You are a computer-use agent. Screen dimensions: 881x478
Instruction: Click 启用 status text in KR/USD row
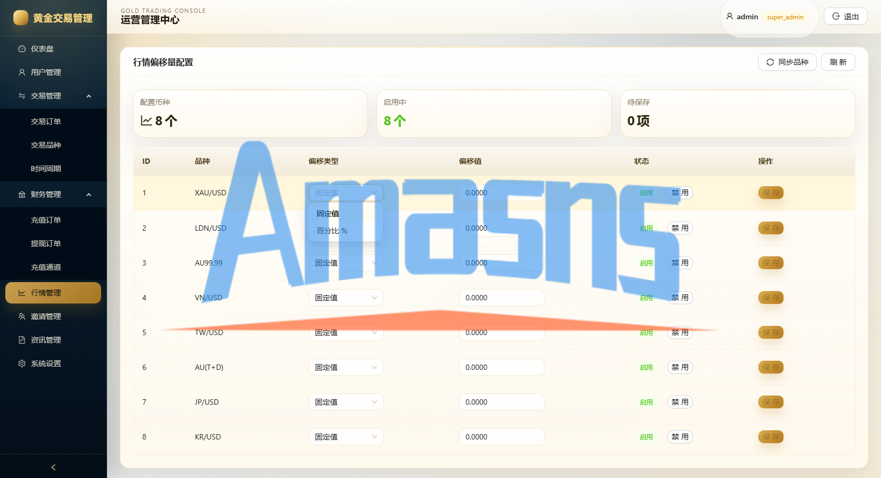point(646,437)
